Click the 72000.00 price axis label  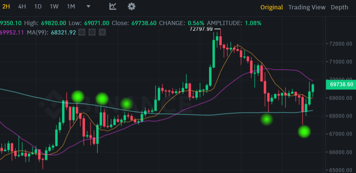coord(340,43)
